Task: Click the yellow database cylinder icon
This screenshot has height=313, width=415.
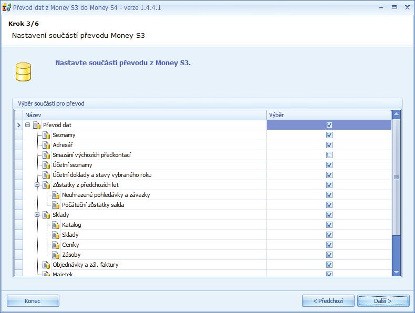Action: coord(23,72)
